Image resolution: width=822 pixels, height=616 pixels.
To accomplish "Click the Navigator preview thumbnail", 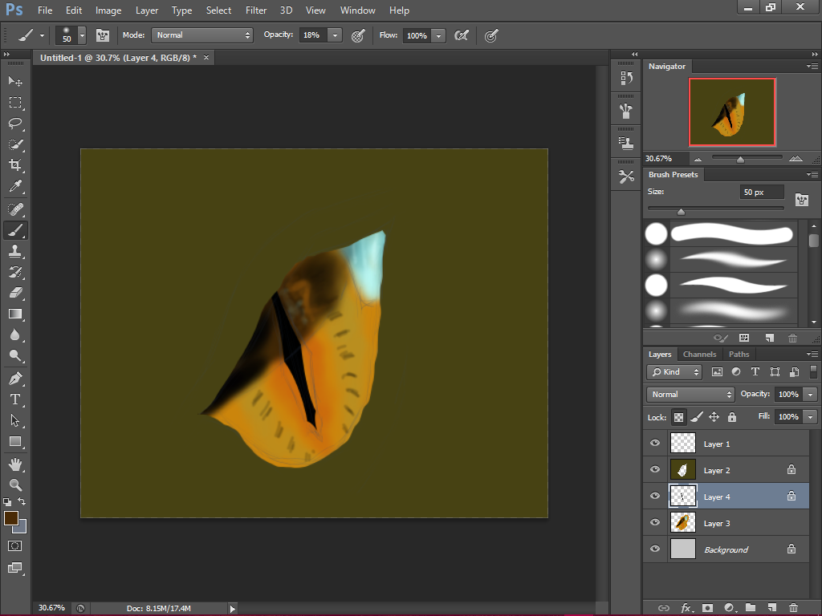I will point(732,111).
